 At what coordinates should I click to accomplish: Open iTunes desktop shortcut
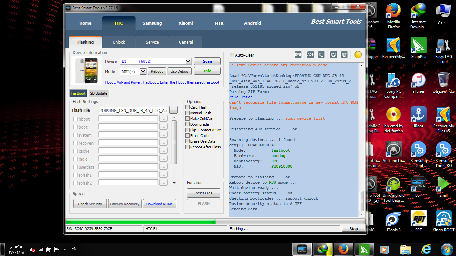point(419,83)
